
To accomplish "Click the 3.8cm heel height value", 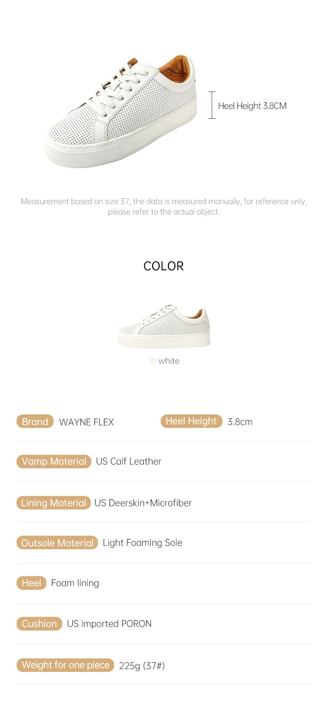I will (x=240, y=422).
